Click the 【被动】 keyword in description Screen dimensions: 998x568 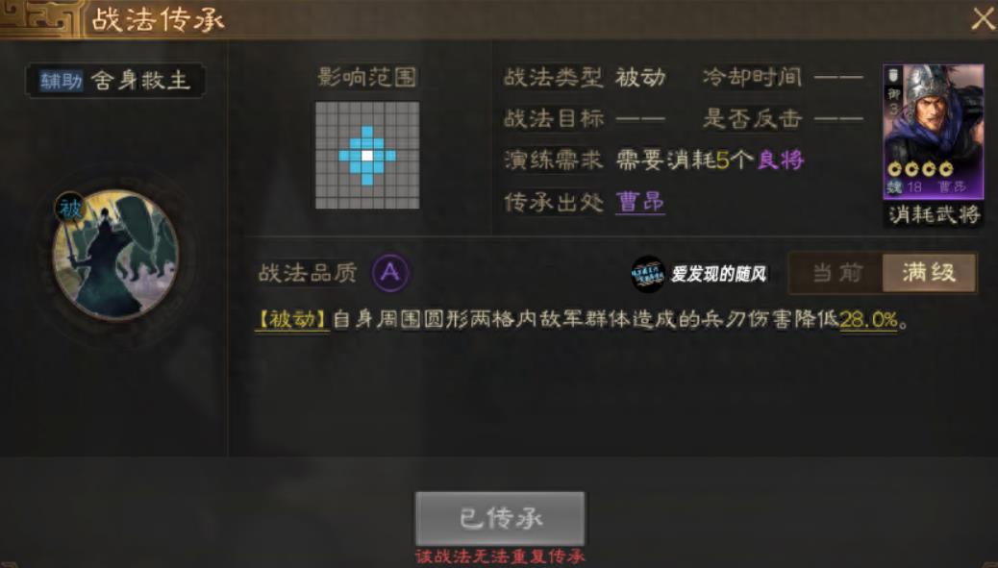293,319
